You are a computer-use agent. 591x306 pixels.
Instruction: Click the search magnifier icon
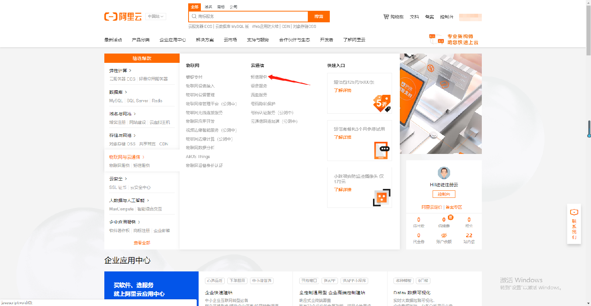(x=194, y=16)
